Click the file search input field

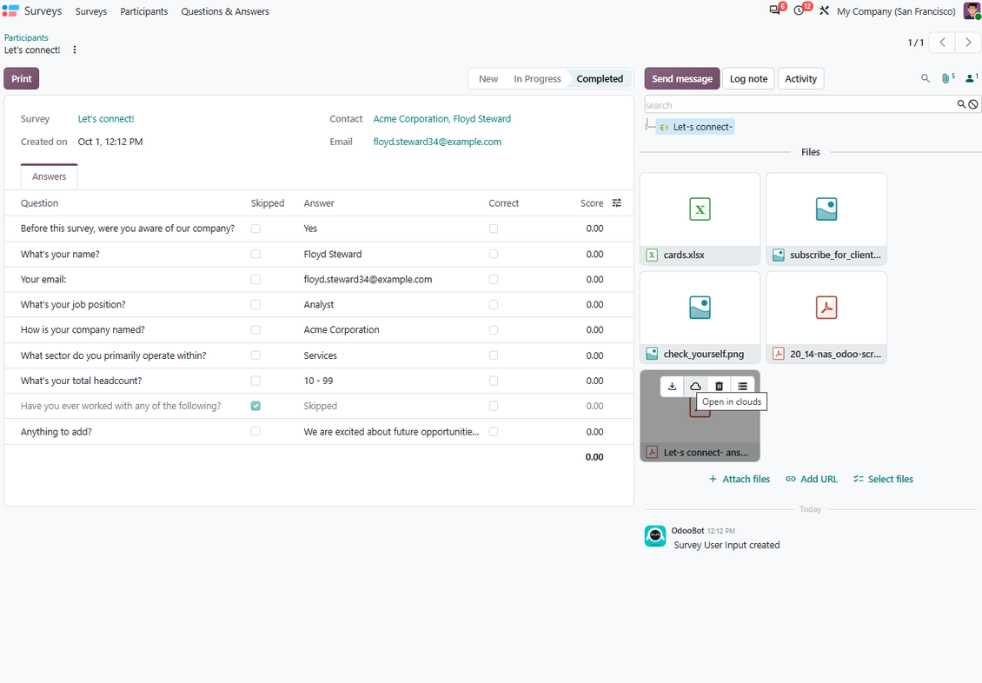[x=800, y=105]
